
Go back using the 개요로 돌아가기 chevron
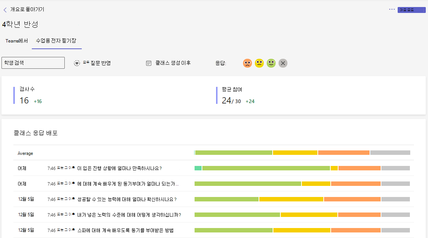pyautogui.click(x=5, y=10)
